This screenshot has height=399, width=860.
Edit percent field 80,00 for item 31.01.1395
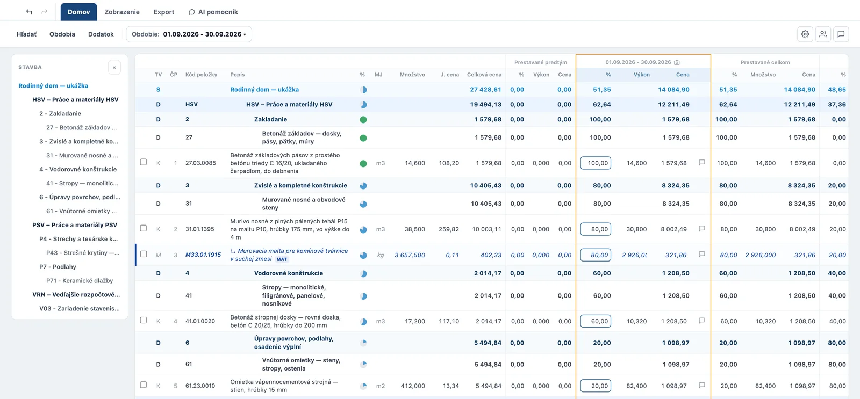(596, 229)
